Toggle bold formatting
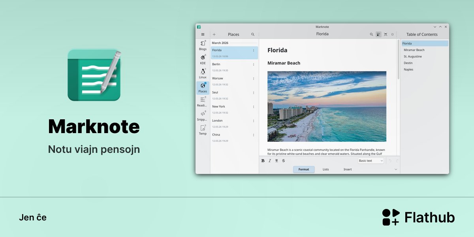This screenshot has width=474, height=237. point(263,161)
